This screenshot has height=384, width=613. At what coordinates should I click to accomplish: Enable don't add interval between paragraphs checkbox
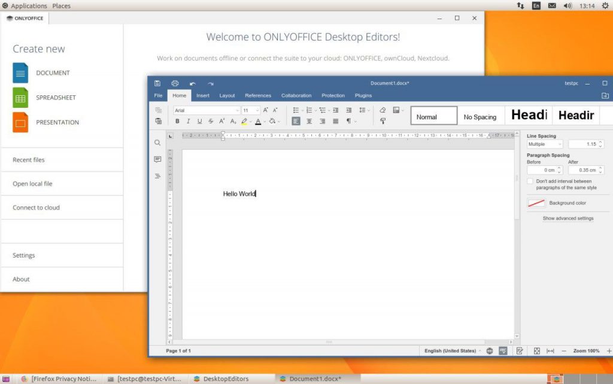tap(530, 181)
